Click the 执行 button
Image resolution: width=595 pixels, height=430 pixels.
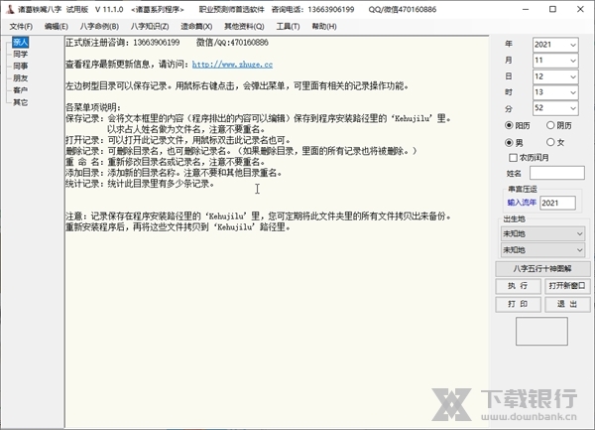point(518,286)
